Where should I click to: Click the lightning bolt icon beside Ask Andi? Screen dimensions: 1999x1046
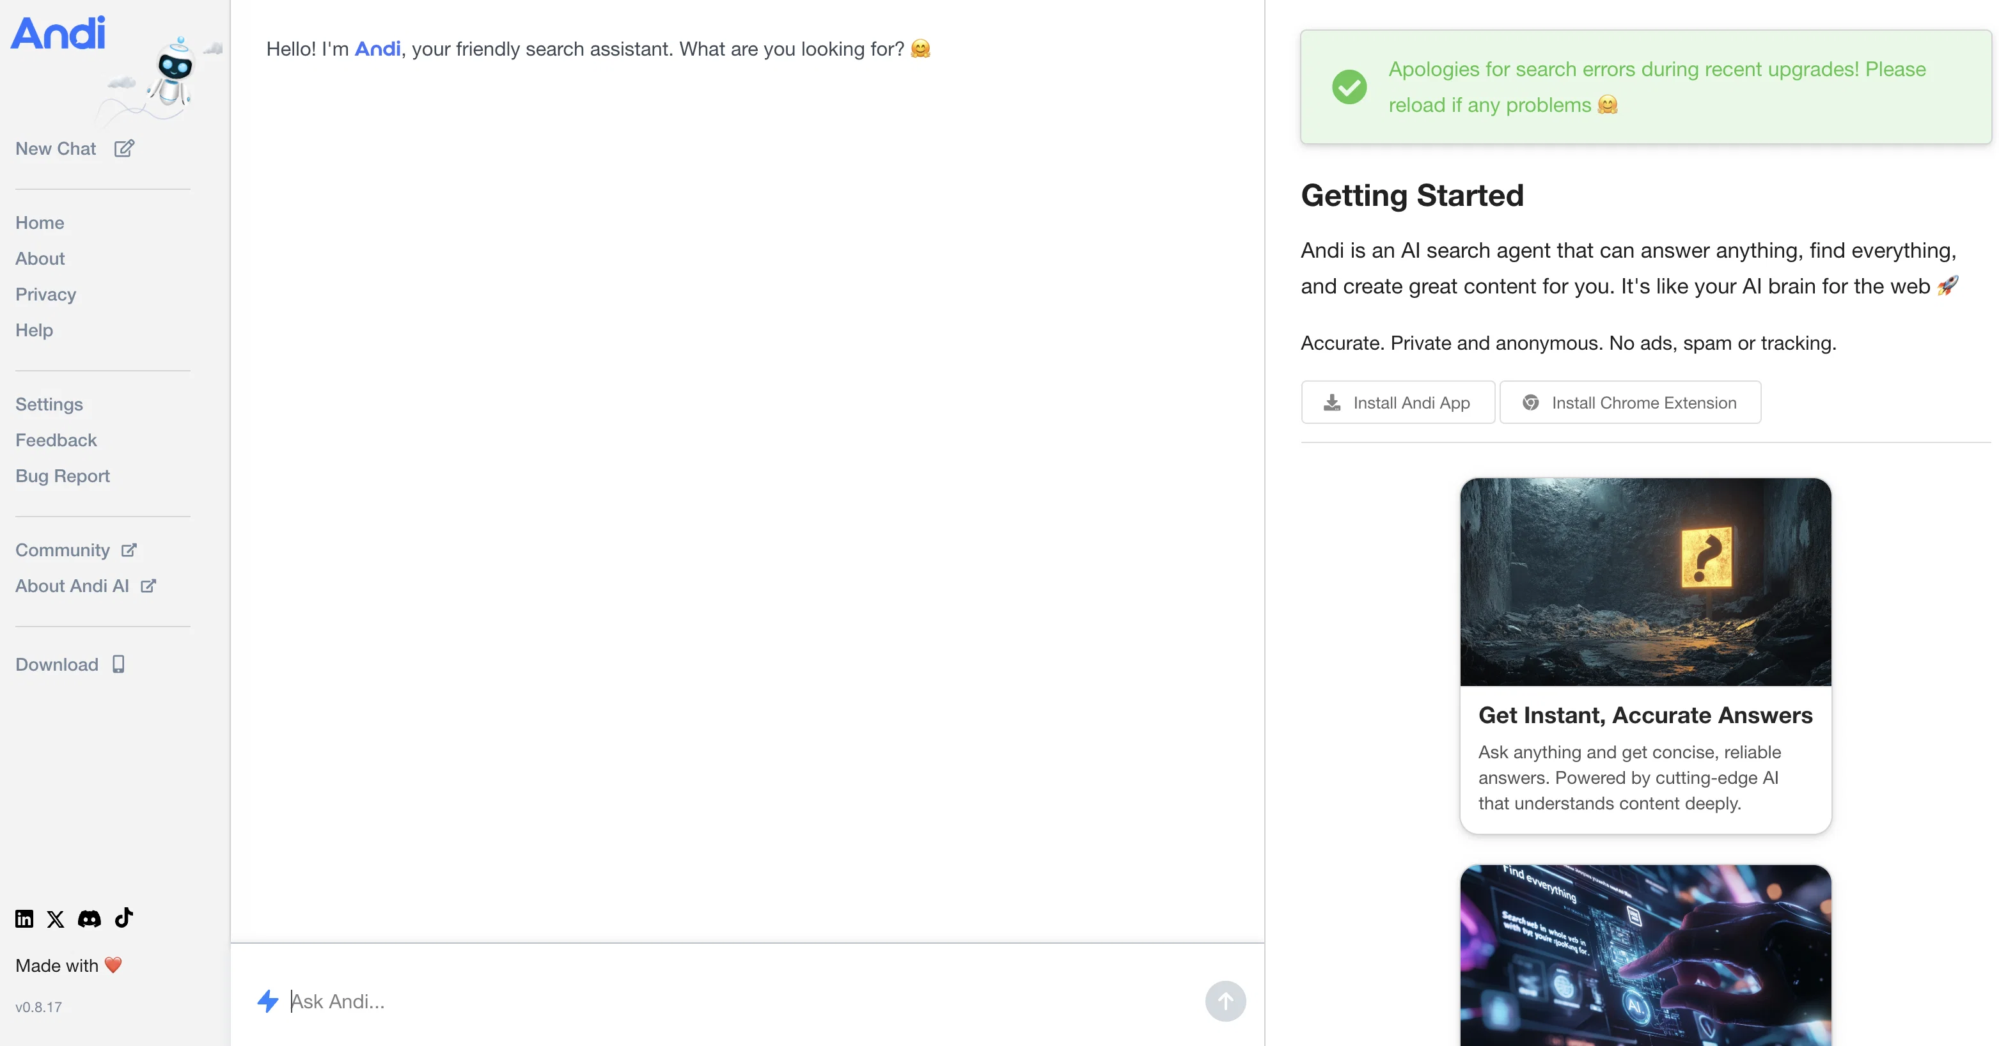coord(268,1001)
